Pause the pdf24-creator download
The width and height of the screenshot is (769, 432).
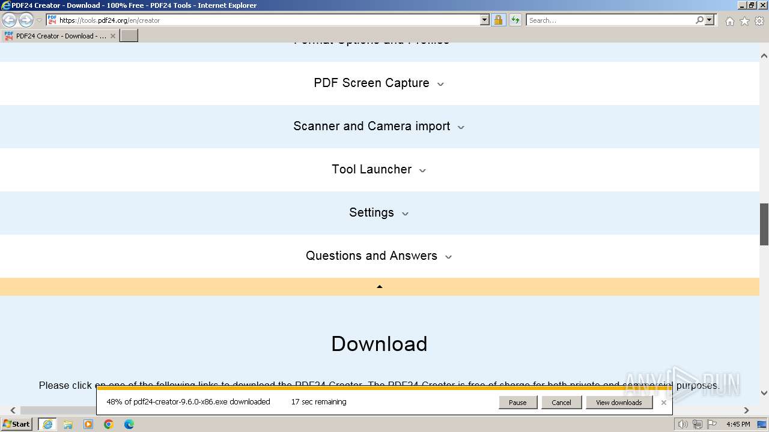pos(518,403)
